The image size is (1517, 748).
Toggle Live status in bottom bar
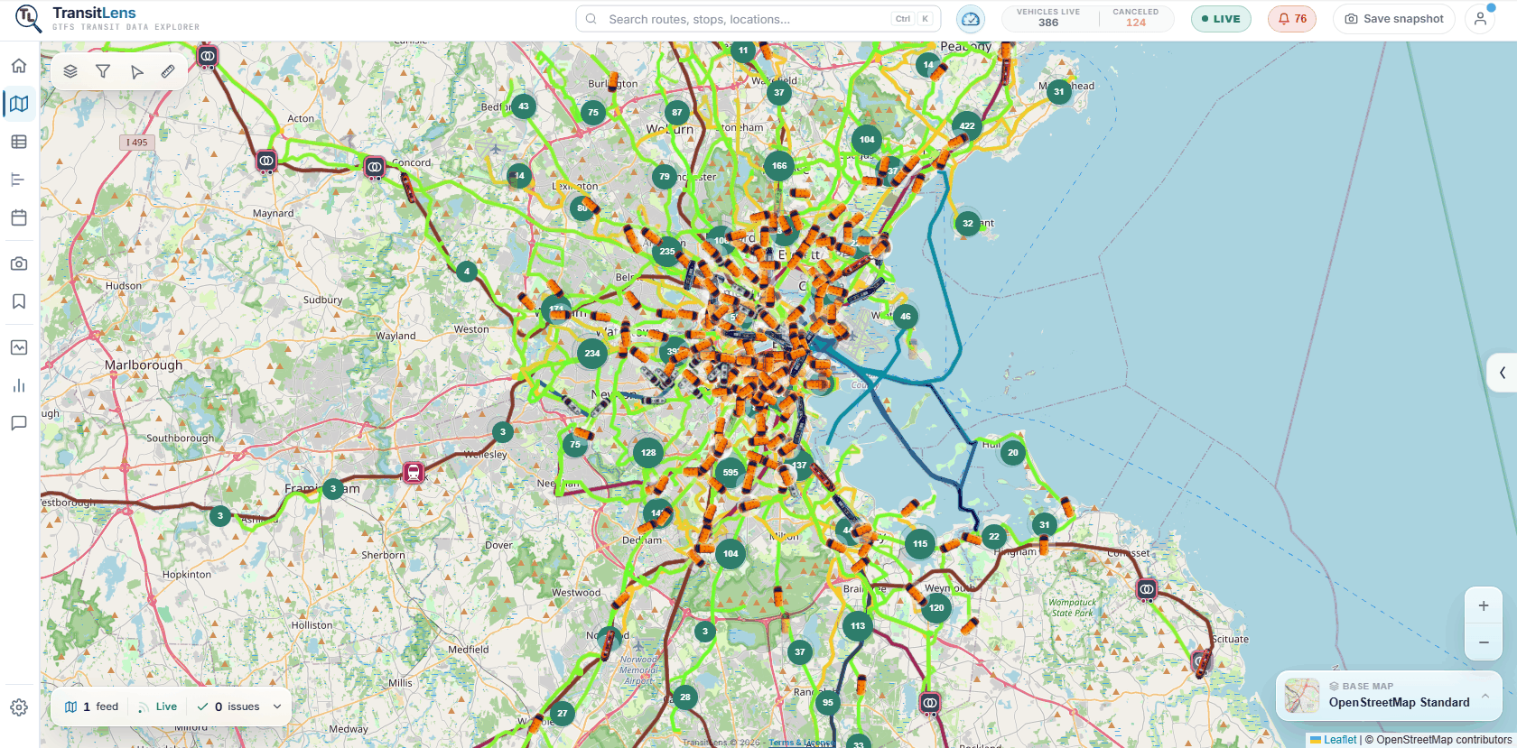click(158, 706)
